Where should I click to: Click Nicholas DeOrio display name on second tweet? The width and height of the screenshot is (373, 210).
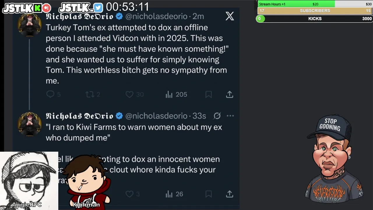point(79,116)
